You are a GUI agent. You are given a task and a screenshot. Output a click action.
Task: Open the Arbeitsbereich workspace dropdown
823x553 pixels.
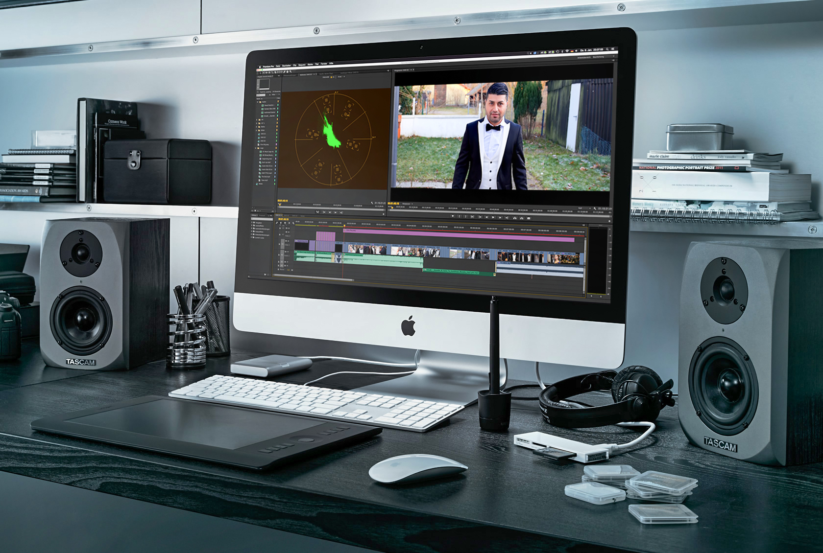coord(596,57)
